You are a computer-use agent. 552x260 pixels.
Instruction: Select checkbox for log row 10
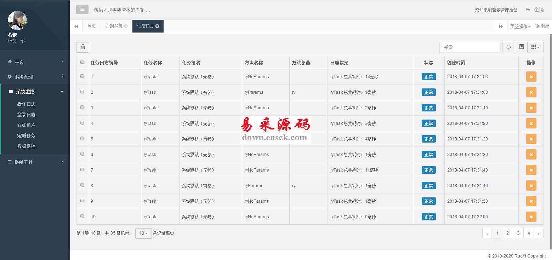click(82, 216)
